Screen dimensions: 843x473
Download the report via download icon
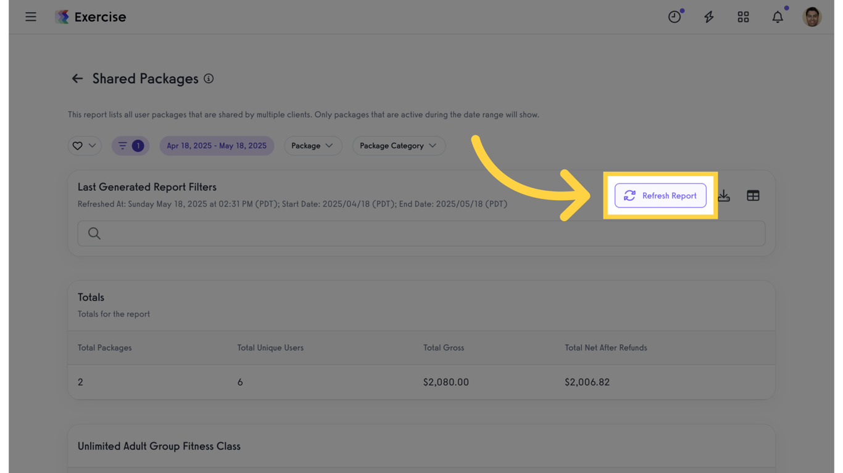[x=724, y=196]
